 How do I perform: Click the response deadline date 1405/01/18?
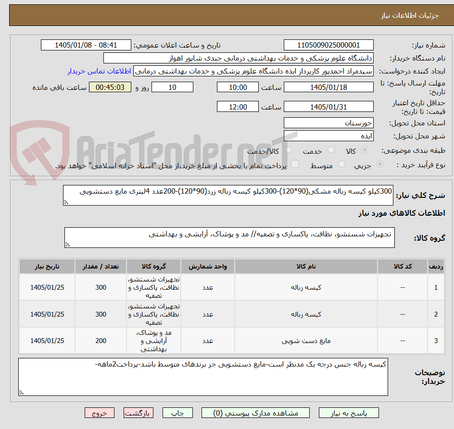point(328,87)
